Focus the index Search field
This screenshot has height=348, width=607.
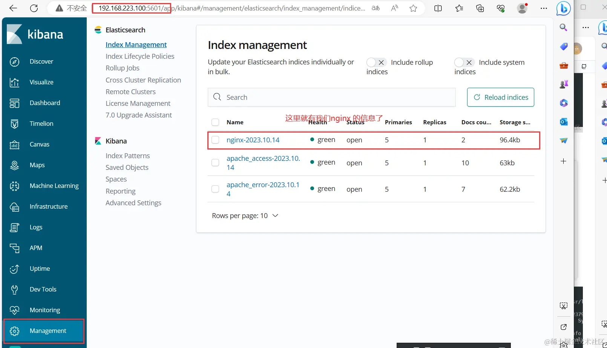pos(332,97)
